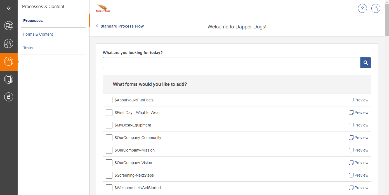
Task: Open the Processes menu item
Action: 33,21
